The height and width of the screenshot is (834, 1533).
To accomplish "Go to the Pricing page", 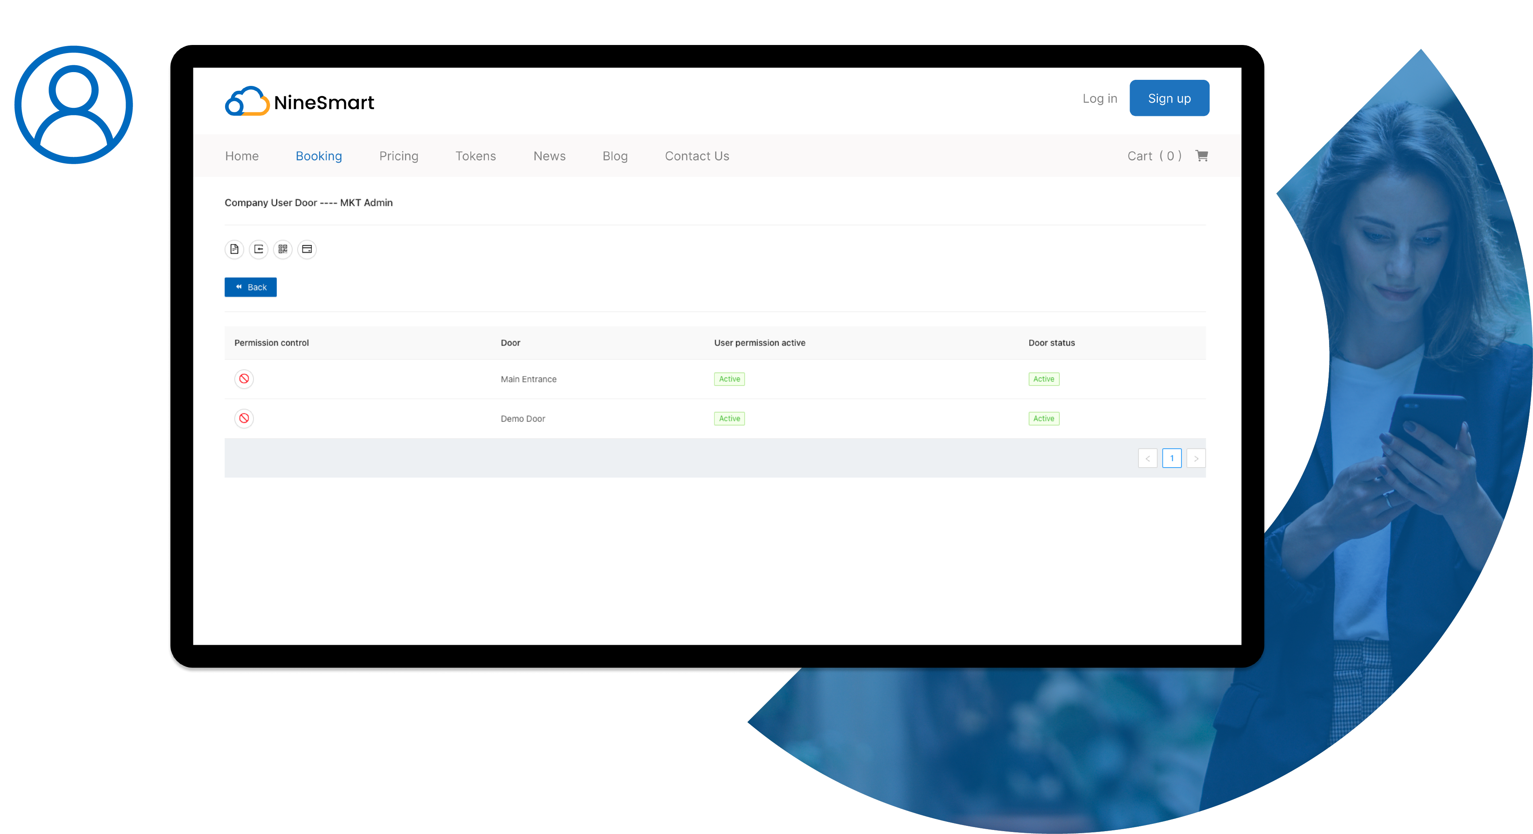I will 399,156.
